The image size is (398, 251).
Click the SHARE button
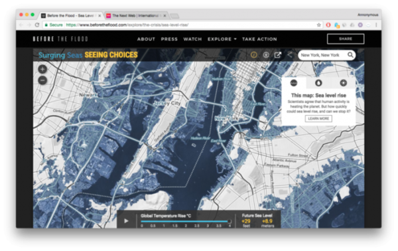point(346,39)
